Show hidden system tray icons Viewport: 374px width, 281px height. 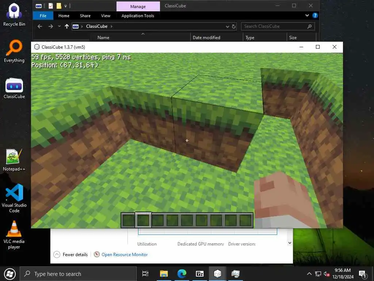[309, 274]
